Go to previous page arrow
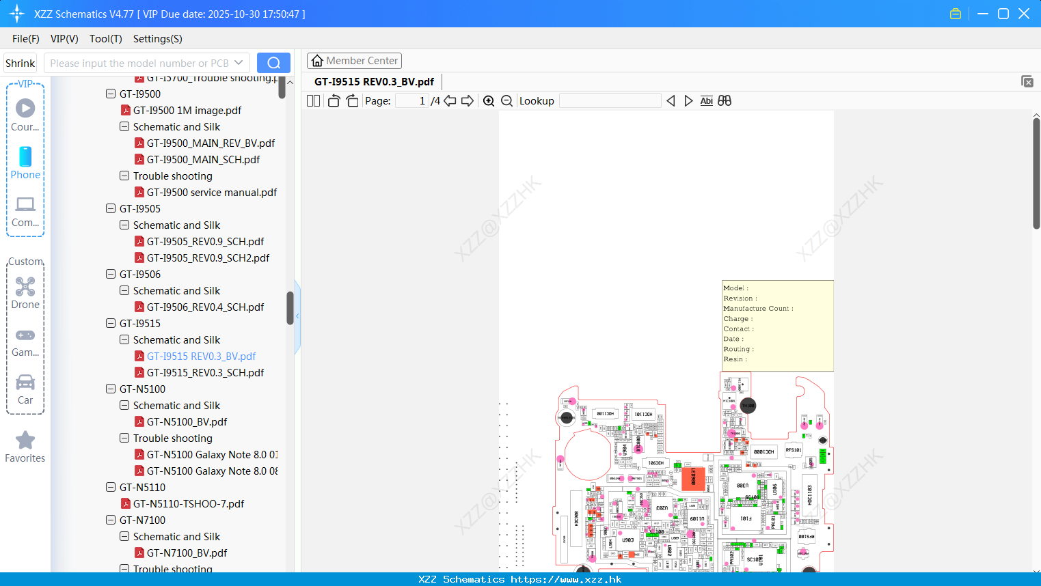1041x586 pixels. (x=450, y=100)
